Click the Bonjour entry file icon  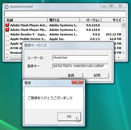point(8,53)
